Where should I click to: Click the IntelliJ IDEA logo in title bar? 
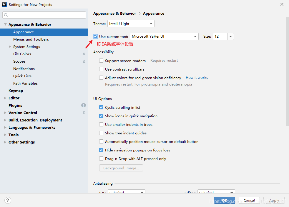(4, 4)
